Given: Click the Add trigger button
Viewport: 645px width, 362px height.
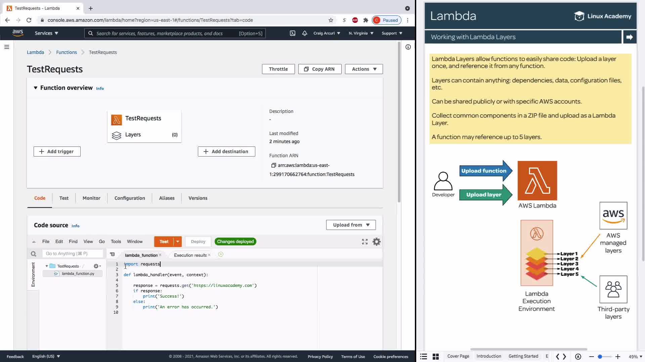Looking at the screenshot, I should [57, 152].
